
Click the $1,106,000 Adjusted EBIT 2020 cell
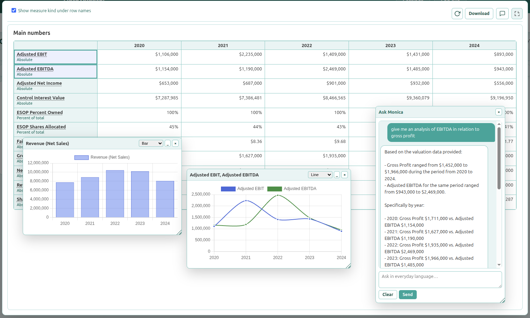click(x=139, y=57)
